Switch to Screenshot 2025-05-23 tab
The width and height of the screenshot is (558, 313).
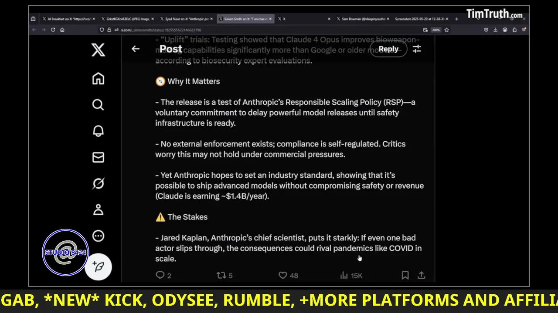(421, 19)
